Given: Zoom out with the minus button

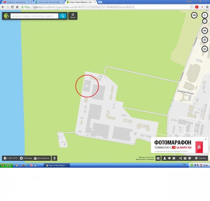Looking at the screenshot, I should click(205, 21).
